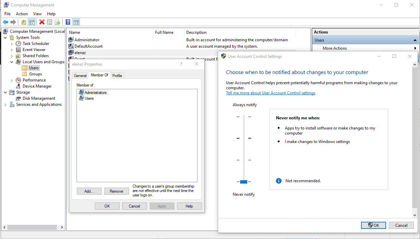Select the Services and Applications icon

pyautogui.click(x=12, y=104)
